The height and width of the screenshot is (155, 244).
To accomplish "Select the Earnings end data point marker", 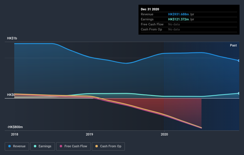I will [239, 93].
